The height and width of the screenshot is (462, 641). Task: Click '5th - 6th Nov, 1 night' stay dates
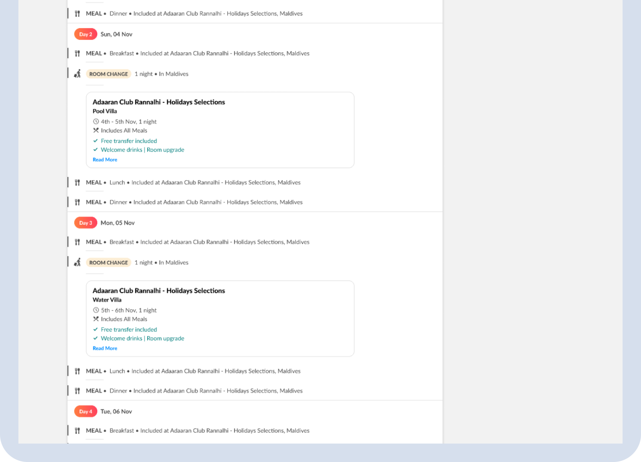129,310
